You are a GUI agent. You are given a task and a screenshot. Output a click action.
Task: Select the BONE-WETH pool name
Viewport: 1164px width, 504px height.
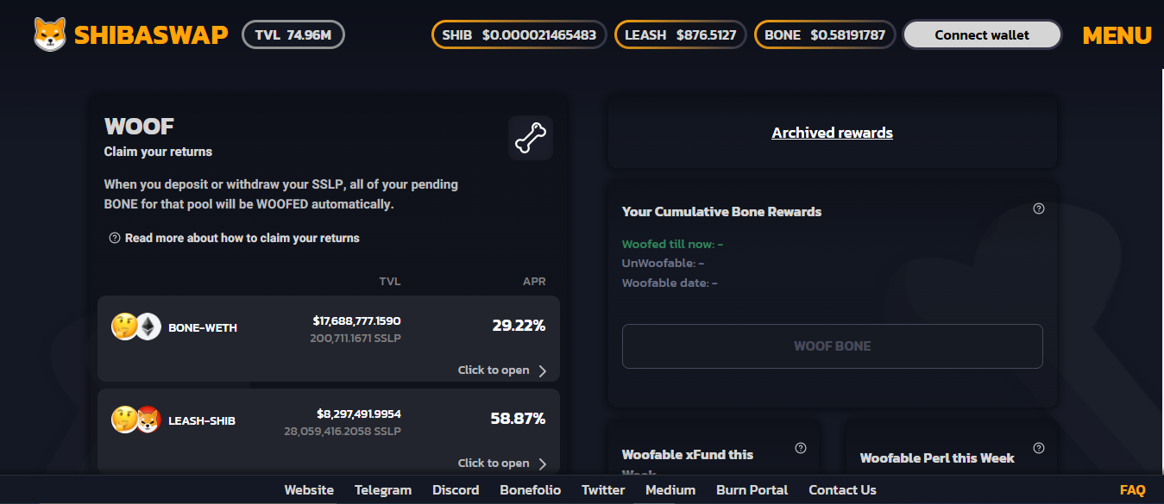click(203, 327)
